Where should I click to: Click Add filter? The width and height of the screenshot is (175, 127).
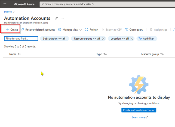[x=147, y=39]
